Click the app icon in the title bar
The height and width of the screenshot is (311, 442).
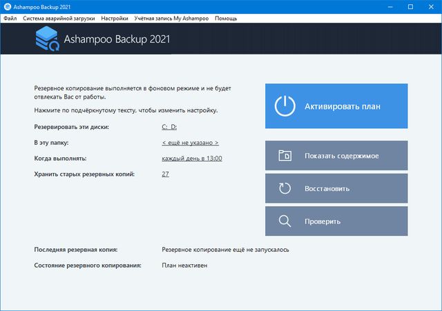(x=7, y=6)
